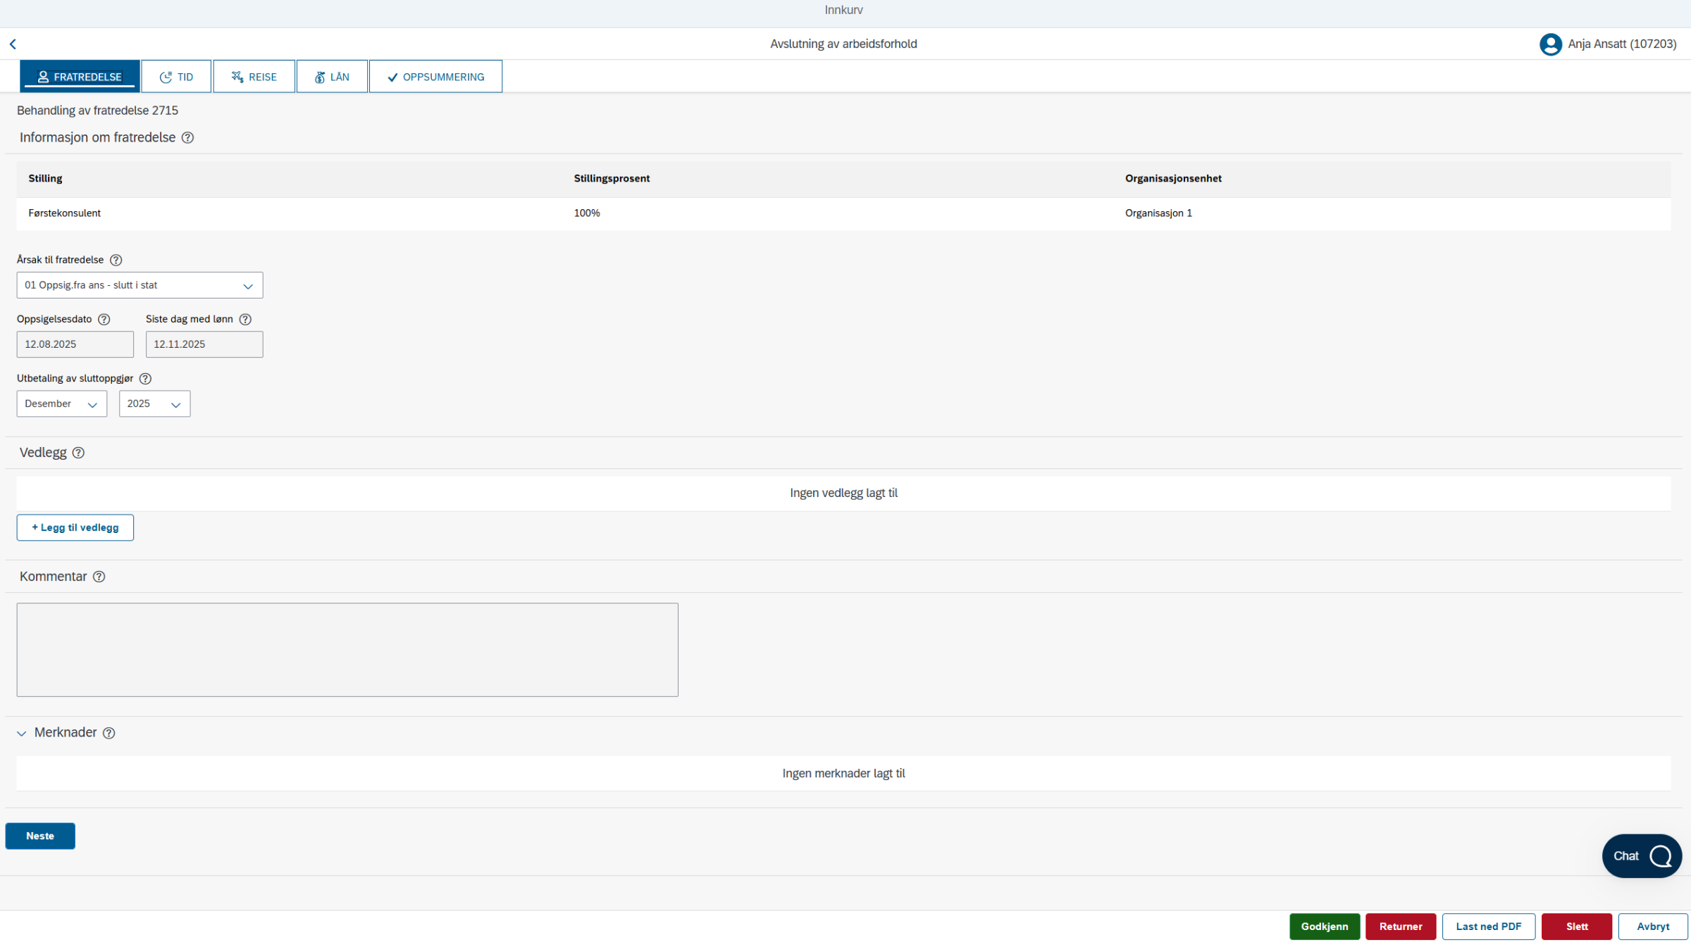Switch to the TID tab

click(176, 77)
